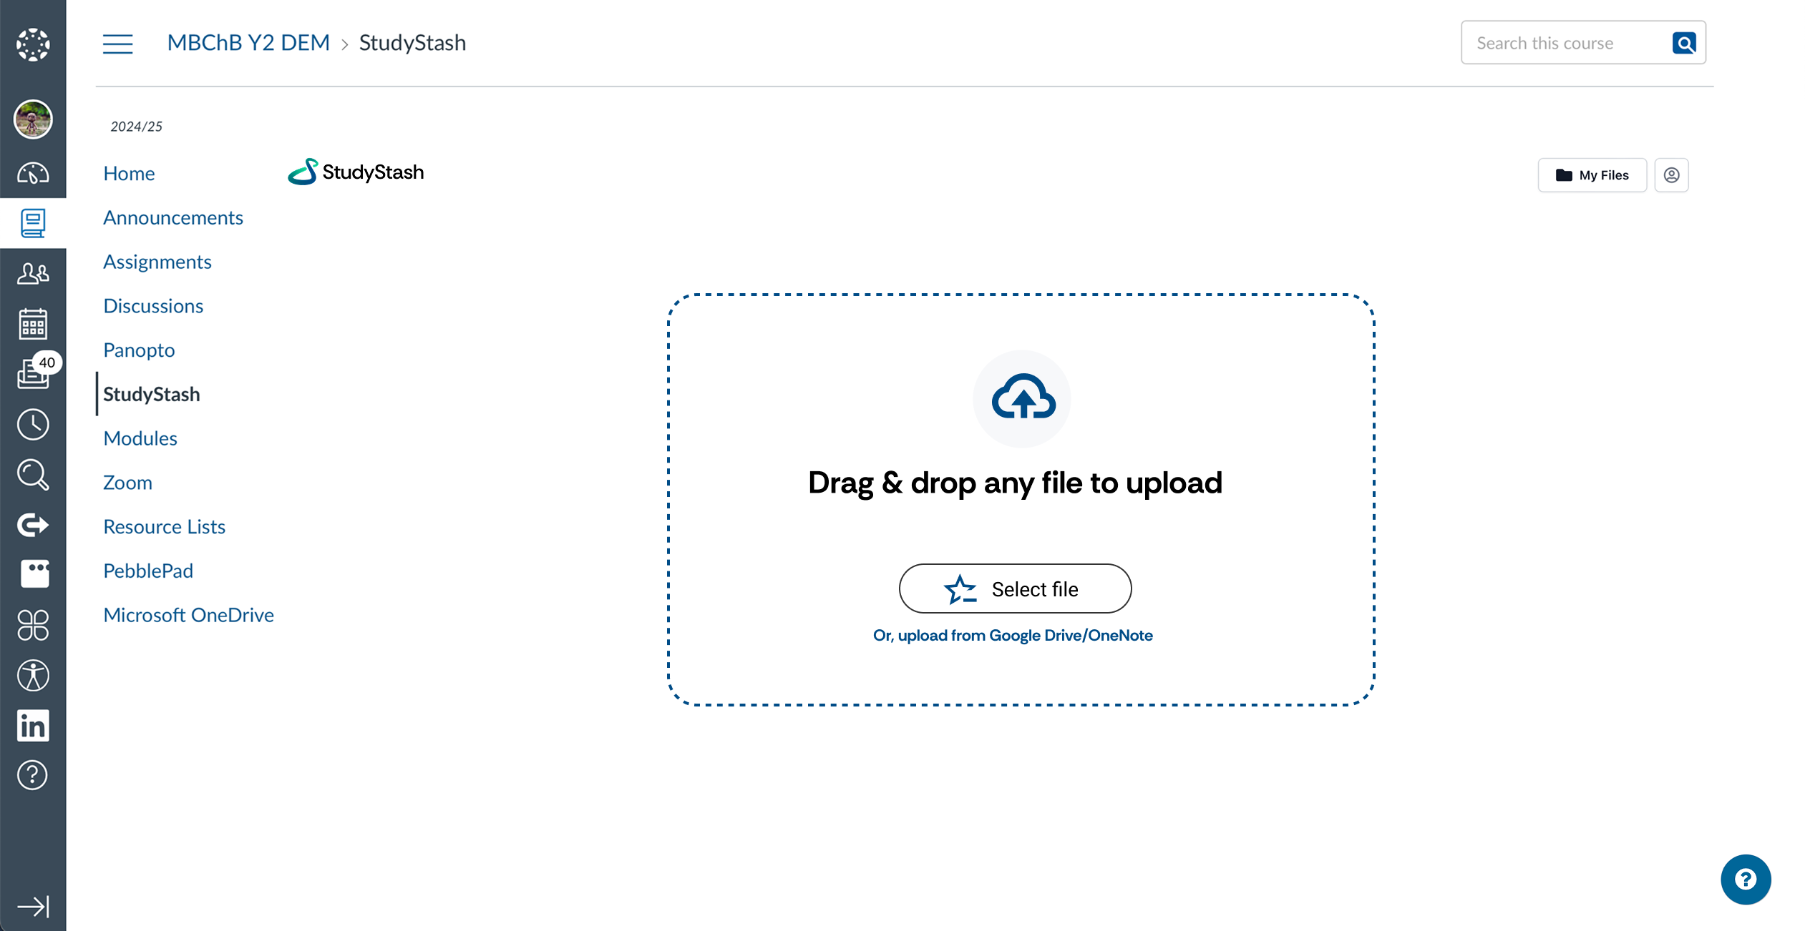This screenshot has width=1805, height=931.
Task: Open the sidebar square icon with dots
Action: [x=34, y=573]
